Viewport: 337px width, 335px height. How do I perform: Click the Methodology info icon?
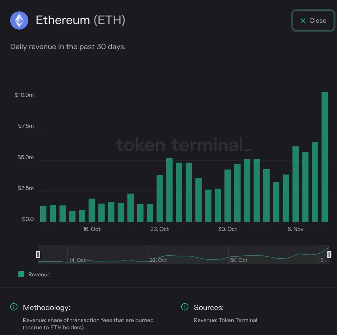[13, 307]
